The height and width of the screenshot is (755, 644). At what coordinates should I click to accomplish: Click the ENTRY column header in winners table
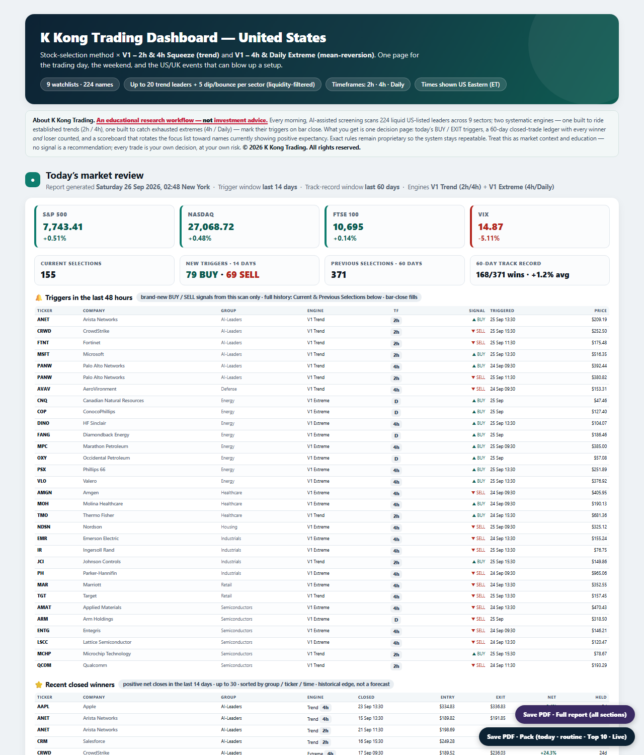[447, 697]
